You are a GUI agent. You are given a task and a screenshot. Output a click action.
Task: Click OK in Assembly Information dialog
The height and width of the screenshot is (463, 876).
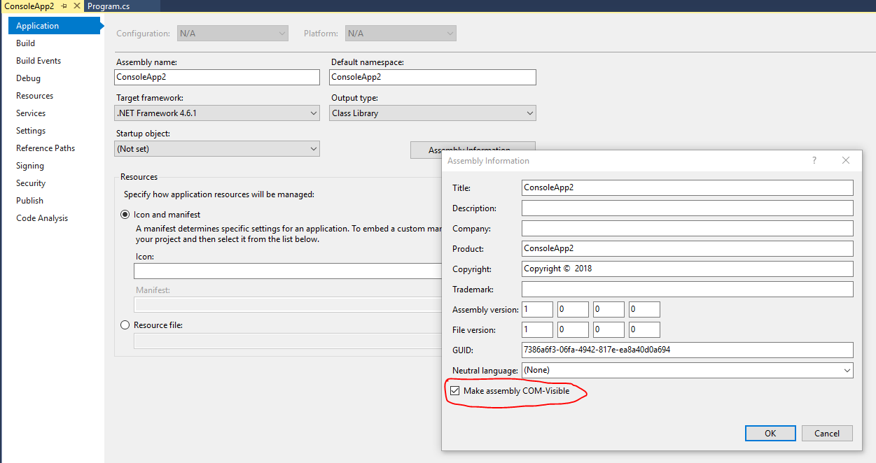(x=770, y=433)
